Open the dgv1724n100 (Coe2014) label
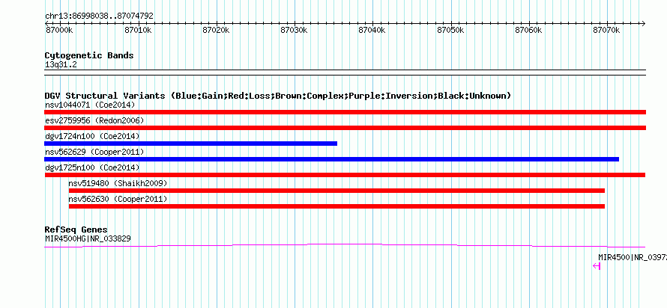This screenshot has height=308, width=667. coord(92,136)
